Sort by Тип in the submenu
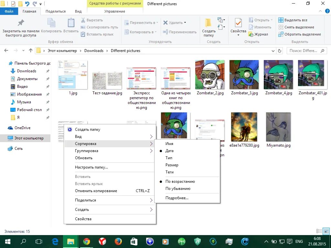 tap(169, 158)
